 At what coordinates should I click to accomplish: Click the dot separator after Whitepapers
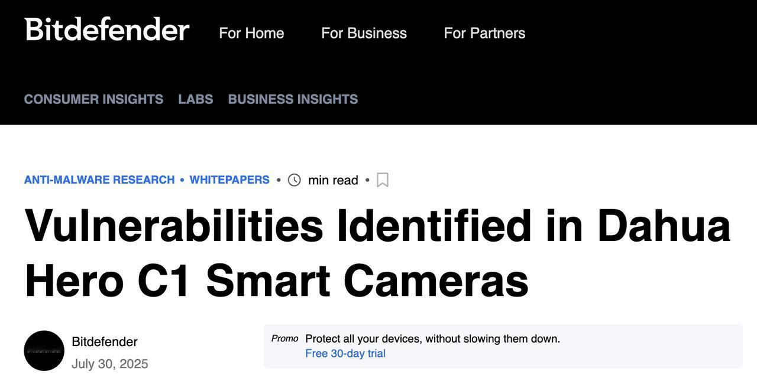(279, 180)
